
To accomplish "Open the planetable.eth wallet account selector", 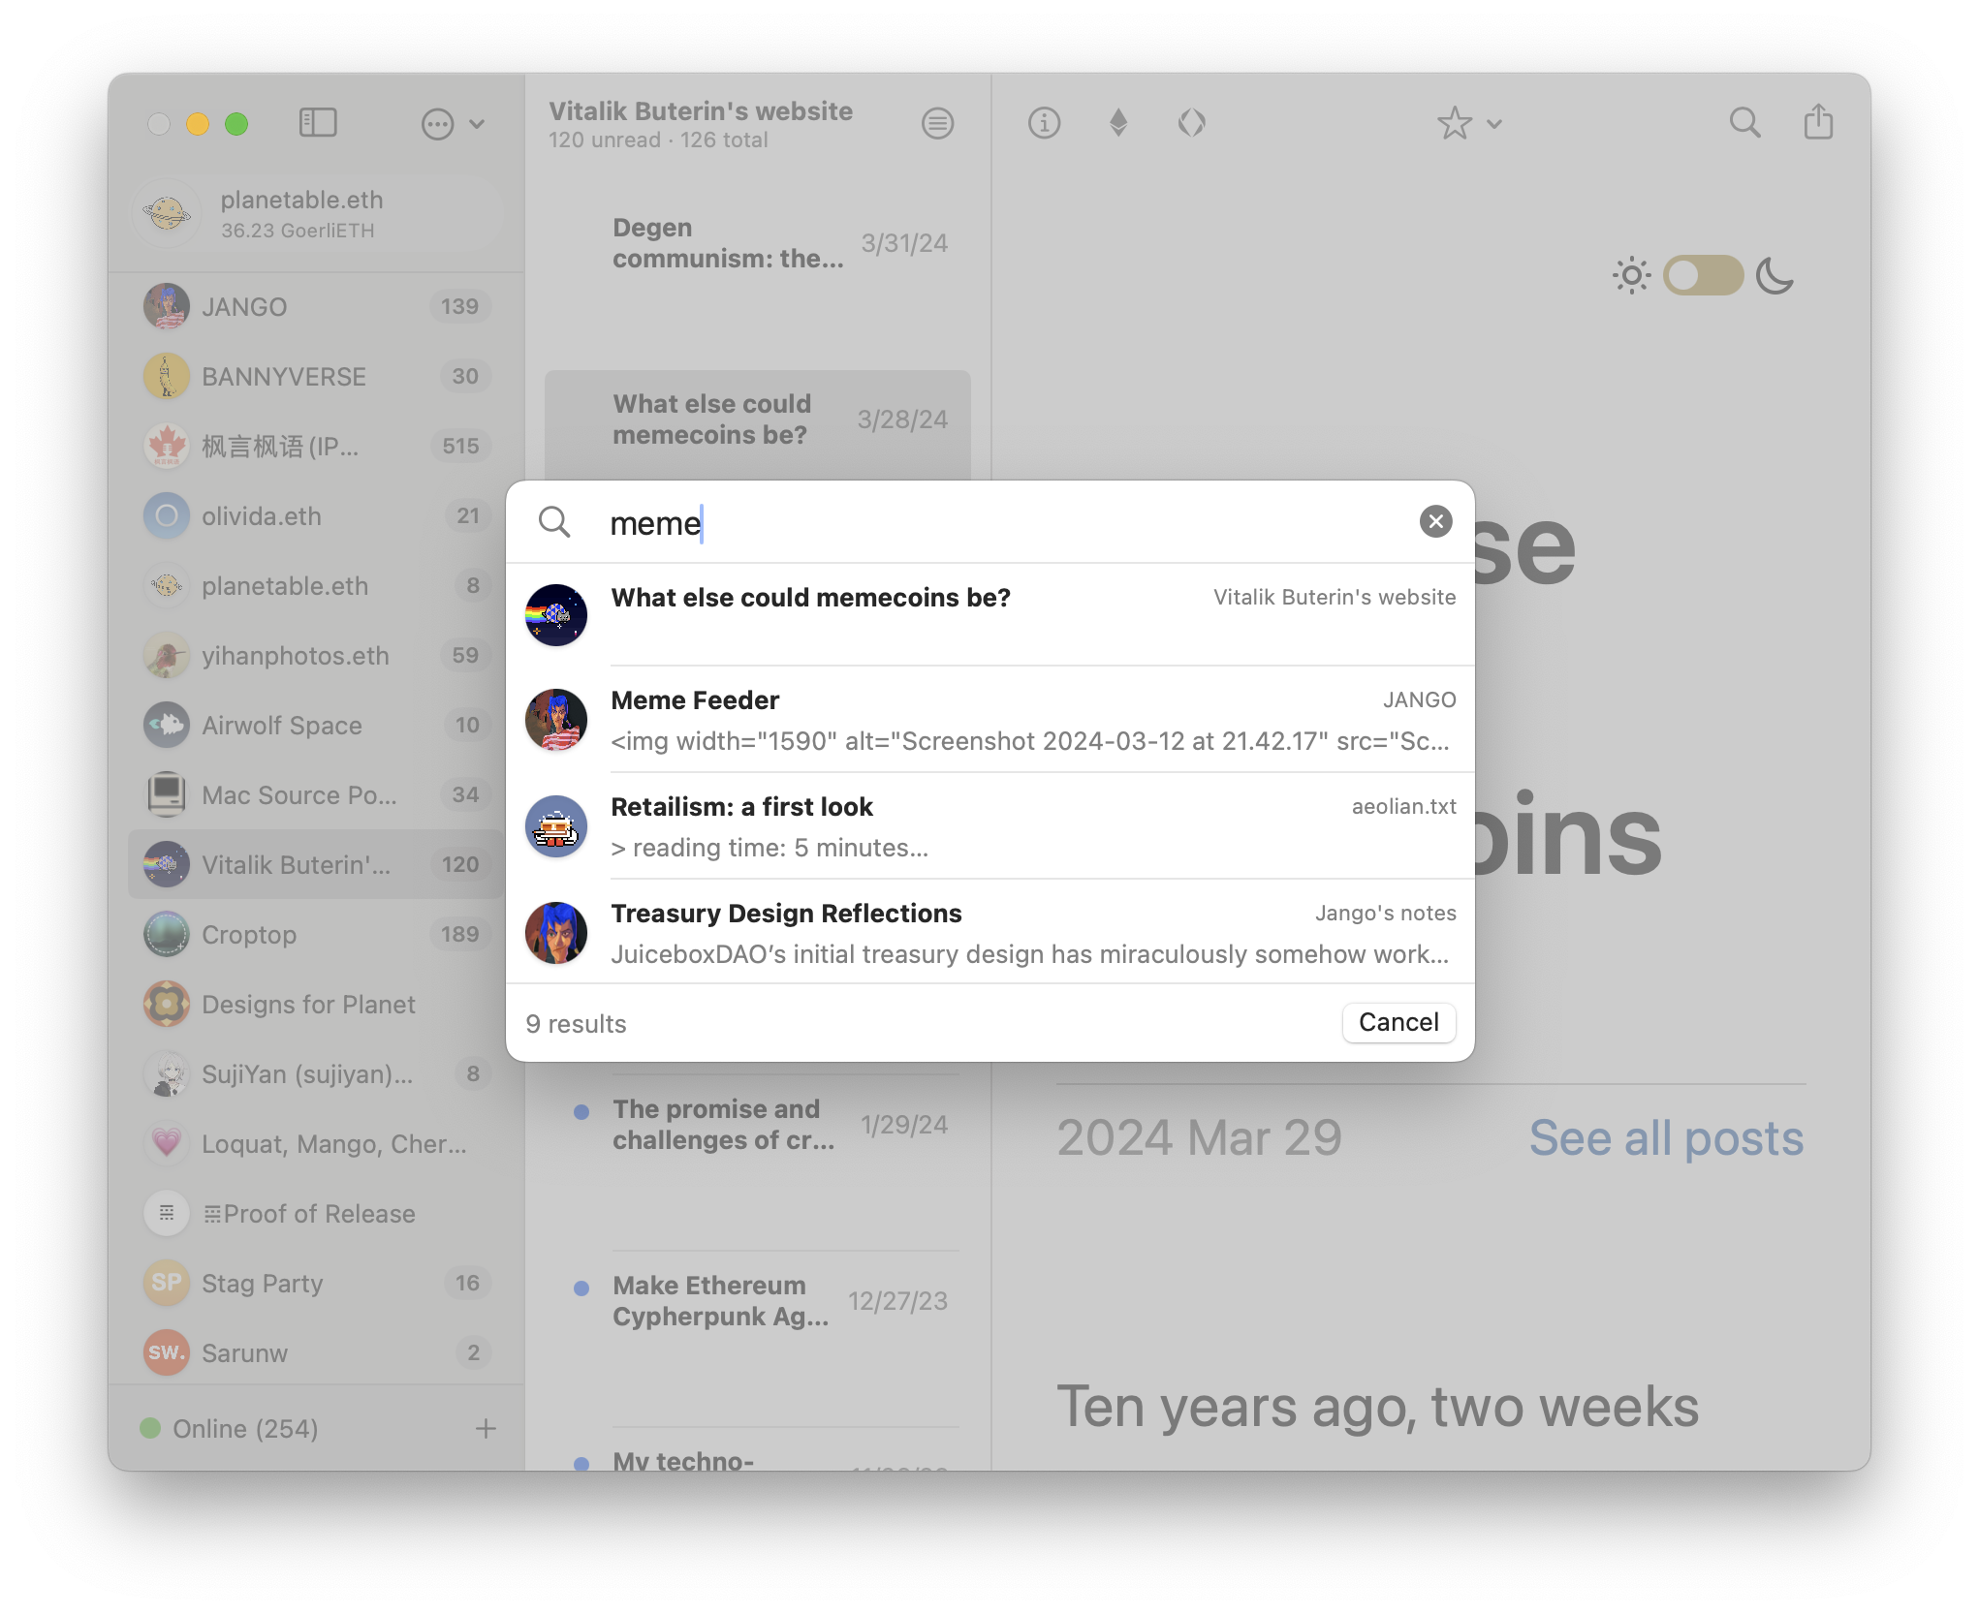I will point(317,214).
